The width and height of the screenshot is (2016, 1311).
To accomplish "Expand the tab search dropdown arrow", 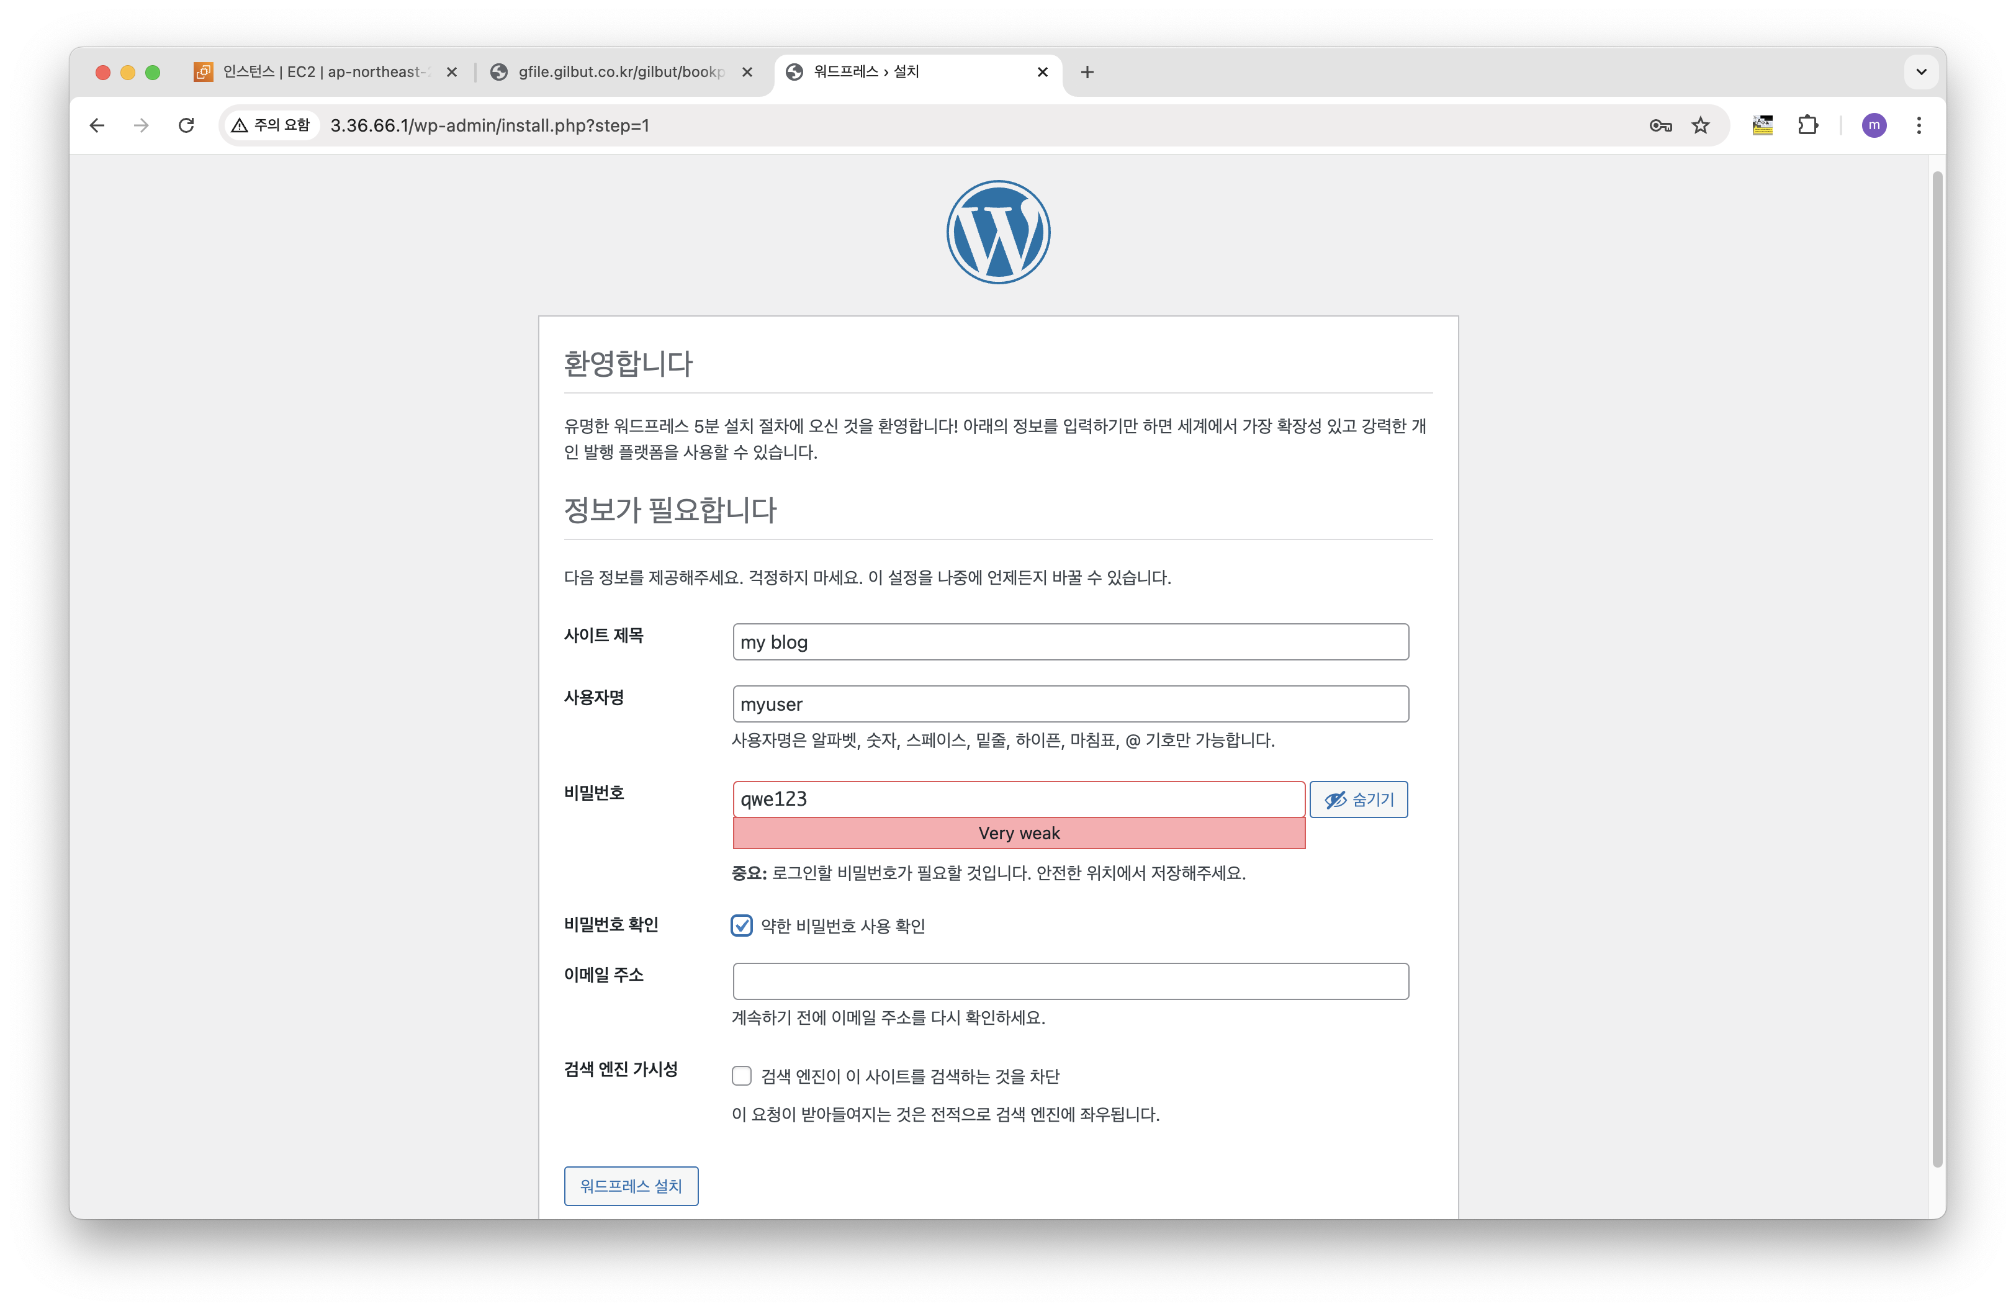I will click(x=1921, y=72).
